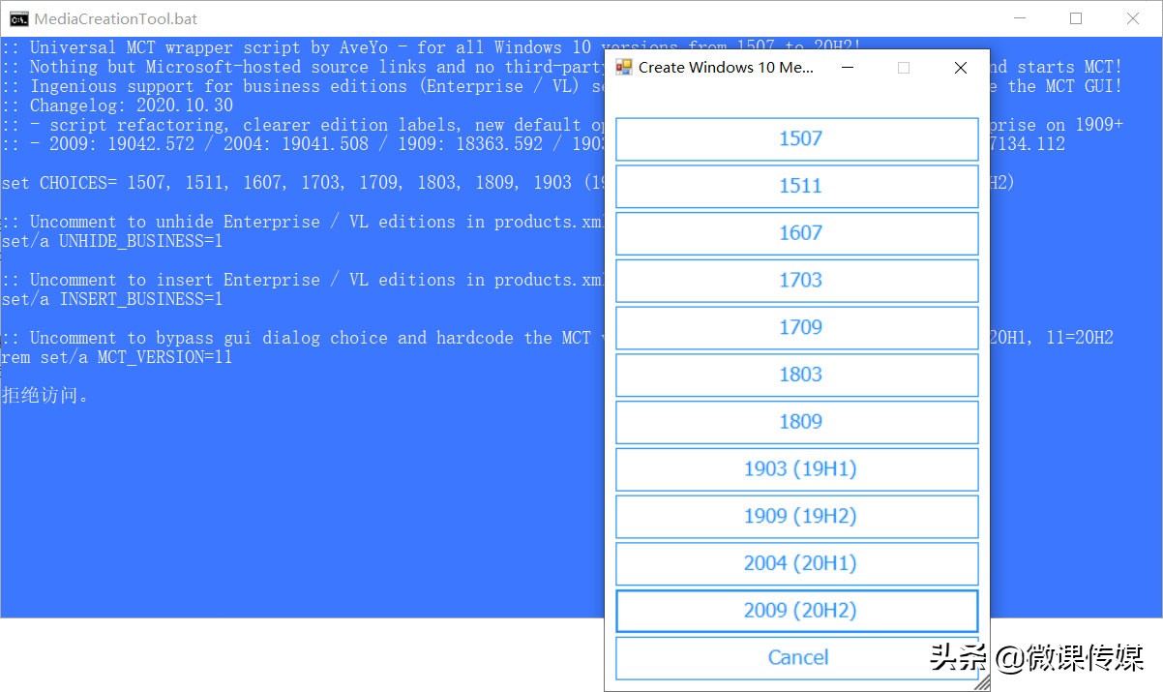The width and height of the screenshot is (1163, 692).
Task: Choose the 1709 build button
Action: click(x=797, y=327)
